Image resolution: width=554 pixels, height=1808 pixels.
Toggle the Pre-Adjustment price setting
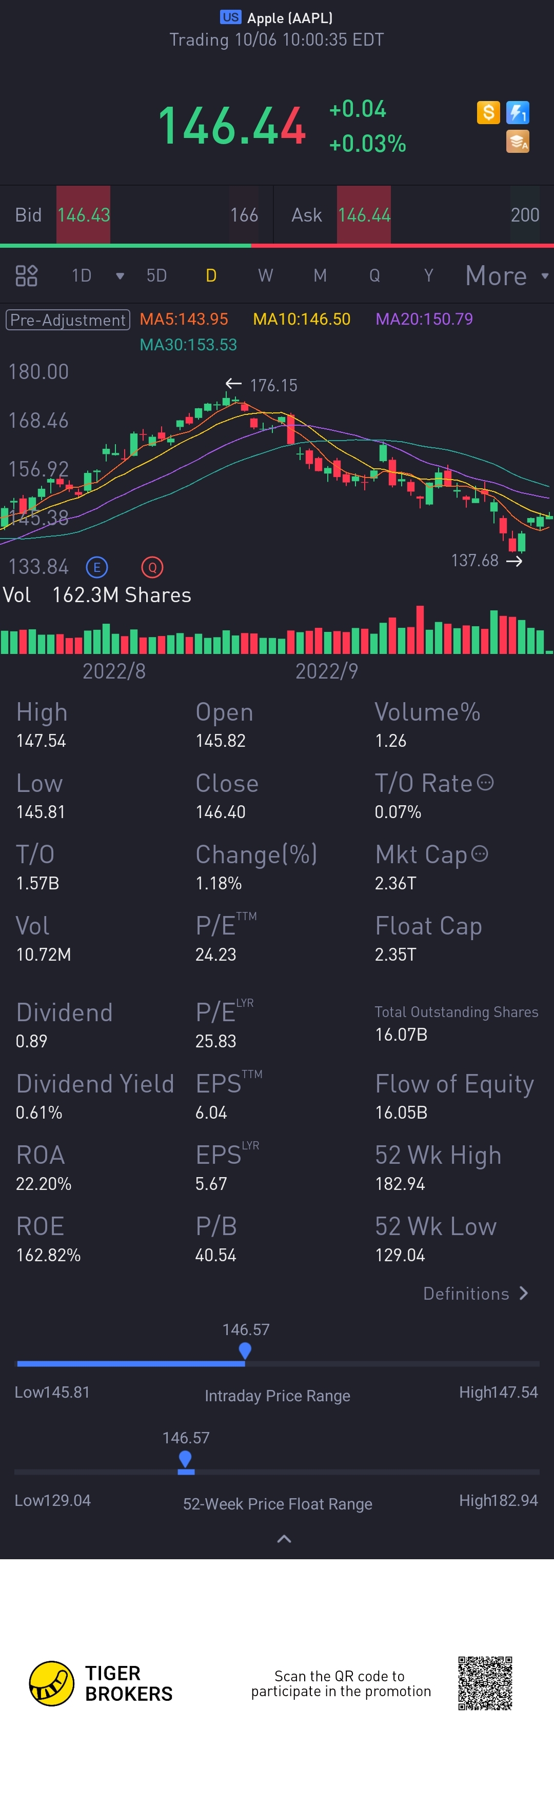coord(68,320)
